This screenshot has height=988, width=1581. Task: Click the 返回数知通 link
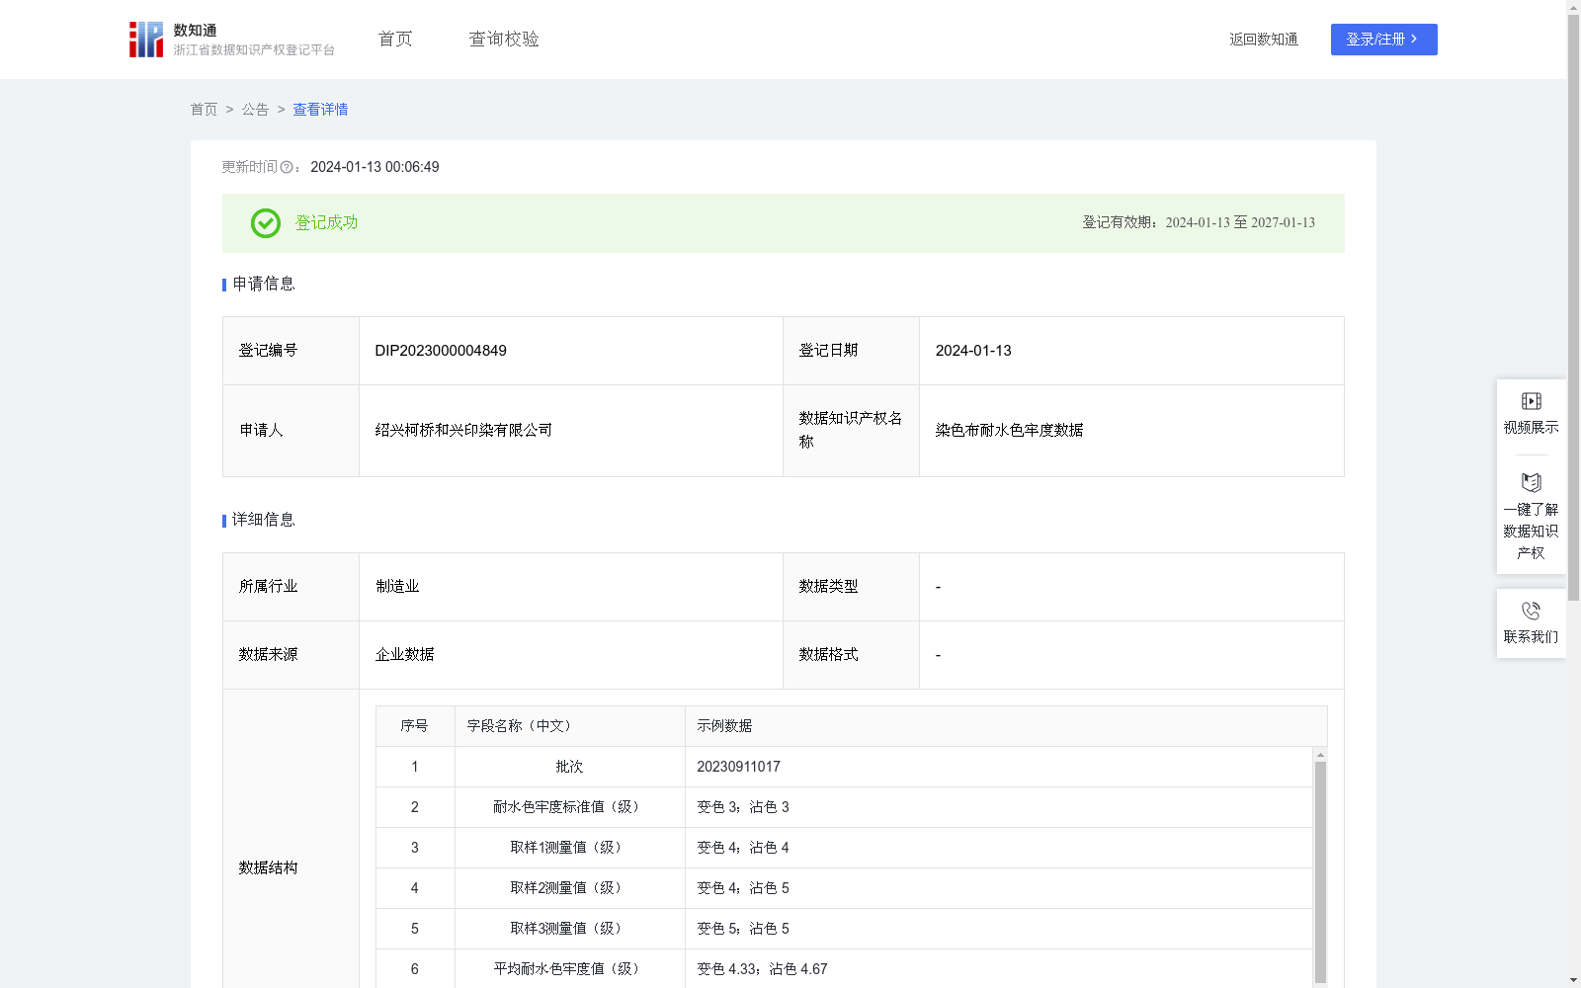click(x=1264, y=40)
